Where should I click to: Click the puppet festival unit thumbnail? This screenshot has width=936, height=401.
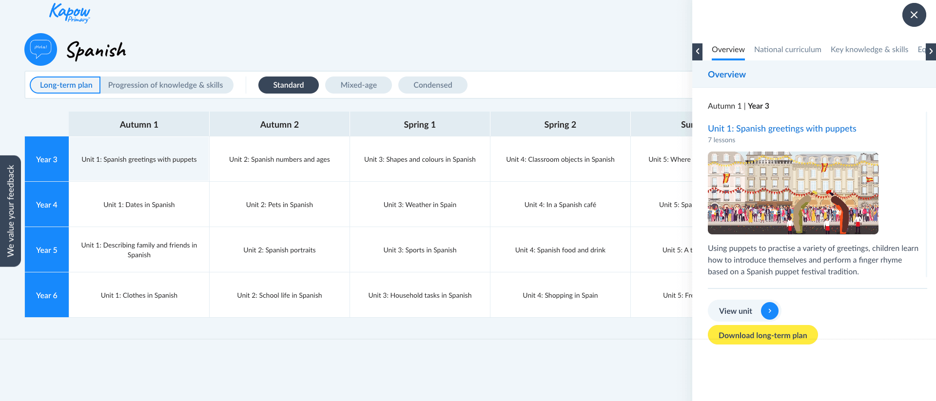[x=793, y=193]
